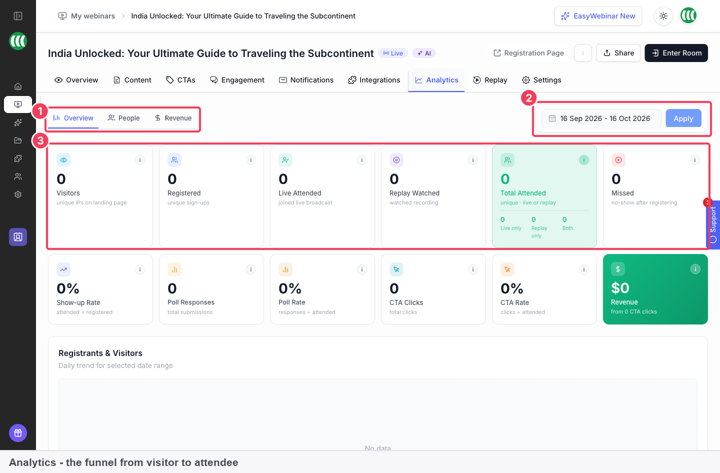Toggle the light/dark theme sun icon
Image resolution: width=720 pixels, height=473 pixels.
point(663,16)
